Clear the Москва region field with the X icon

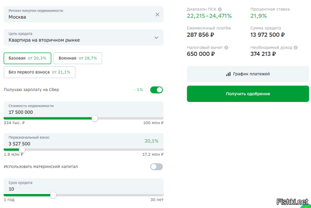tap(157, 14)
